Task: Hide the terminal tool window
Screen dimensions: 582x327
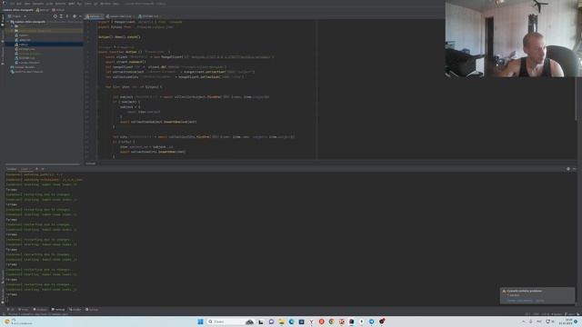Action: (x=574, y=169)
